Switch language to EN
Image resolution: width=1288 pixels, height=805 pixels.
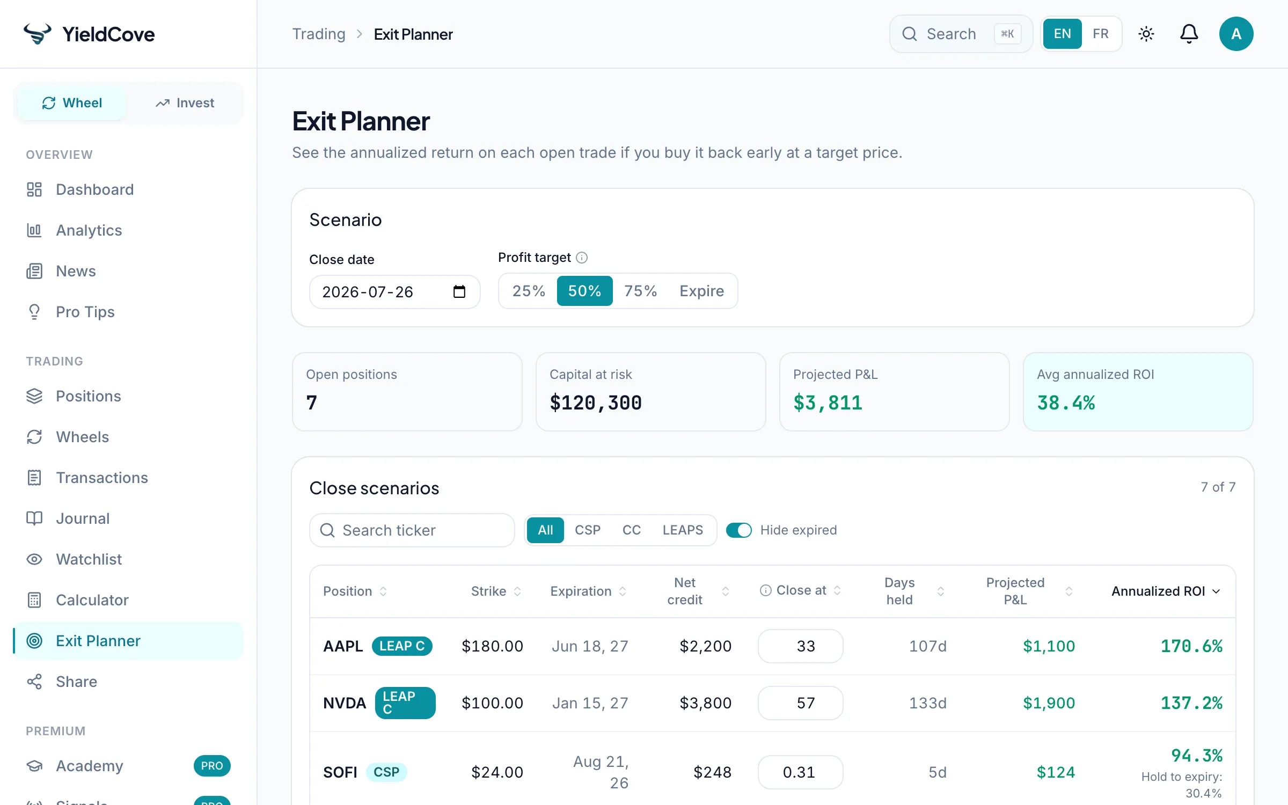click(1063, 34)
